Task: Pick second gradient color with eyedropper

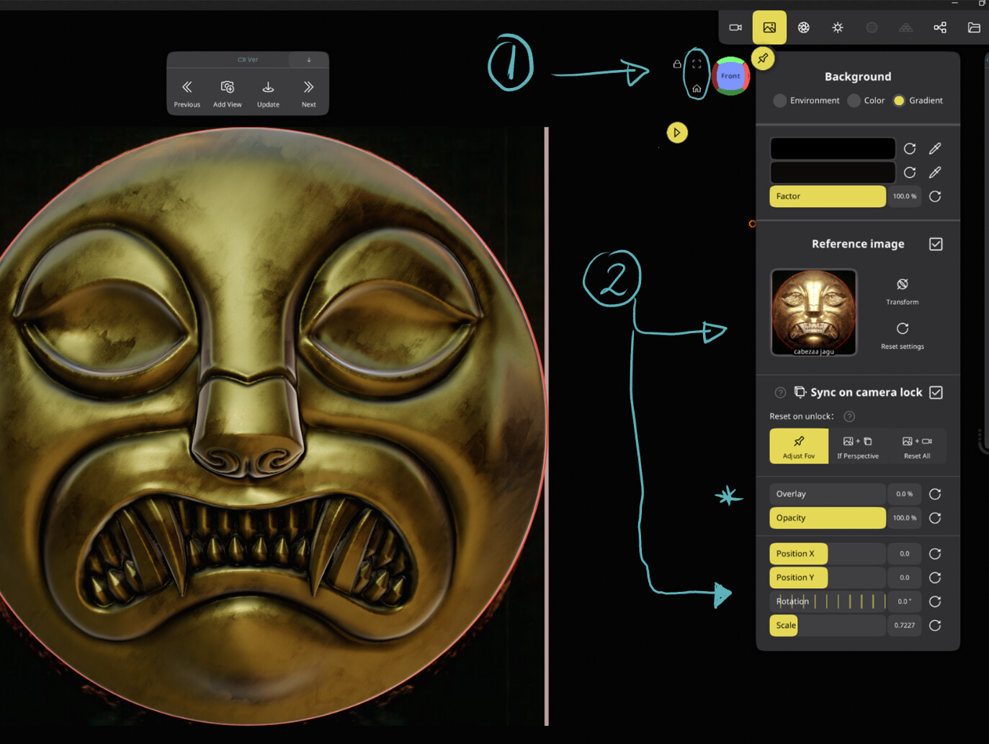Action: [x=935, y=172]
